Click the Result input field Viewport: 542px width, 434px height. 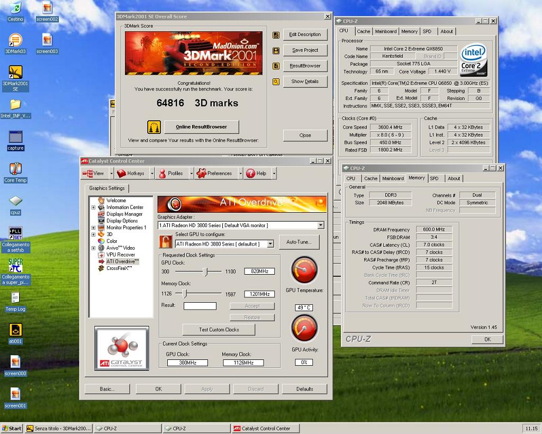coord(200,306)
